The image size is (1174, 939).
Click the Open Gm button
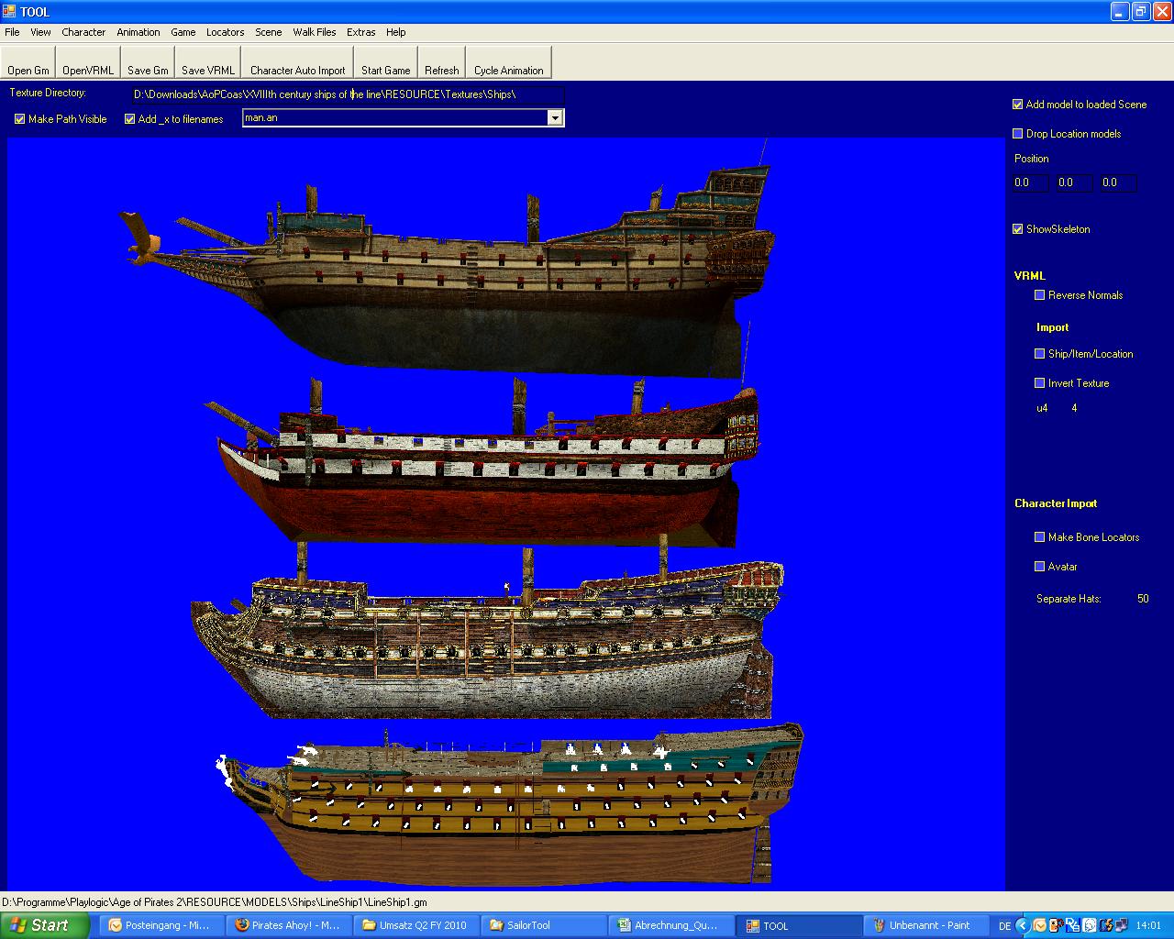tap(28, 62)
